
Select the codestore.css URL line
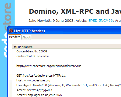[49, 66]
